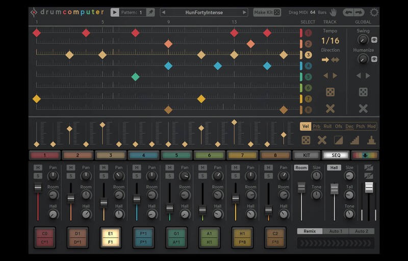Viewport: 408px width, 261px height.
Task: Randomize velocity values with the dice icon
Action: point(305,140)
